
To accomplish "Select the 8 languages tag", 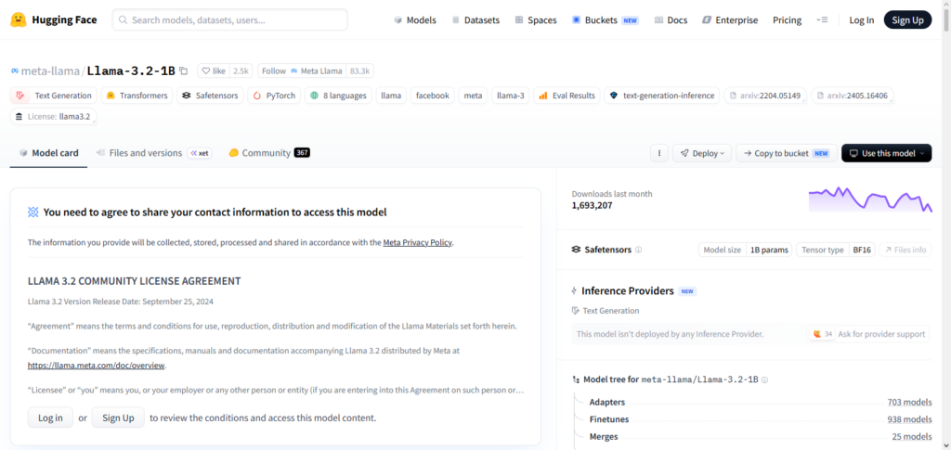I will point(338,96).
